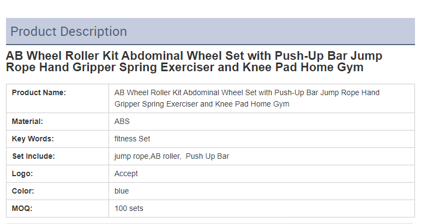Click "Push Up Bar" in Set Include value
421x224 pixels.
[x=207, y=156]
